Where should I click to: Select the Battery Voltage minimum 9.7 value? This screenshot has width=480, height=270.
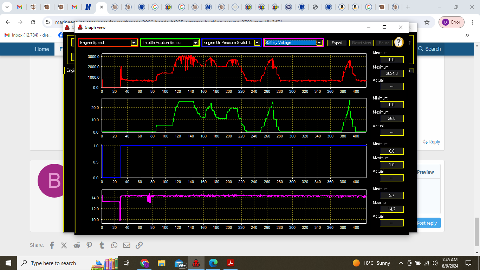391,195
